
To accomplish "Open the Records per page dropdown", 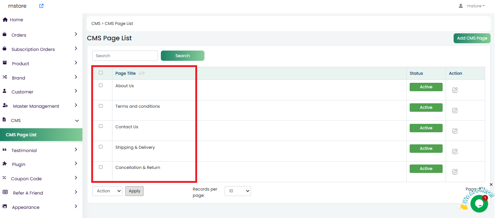I will point(237,191).
